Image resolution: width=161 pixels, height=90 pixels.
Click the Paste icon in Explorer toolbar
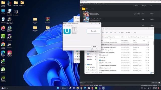click(103, 32)
